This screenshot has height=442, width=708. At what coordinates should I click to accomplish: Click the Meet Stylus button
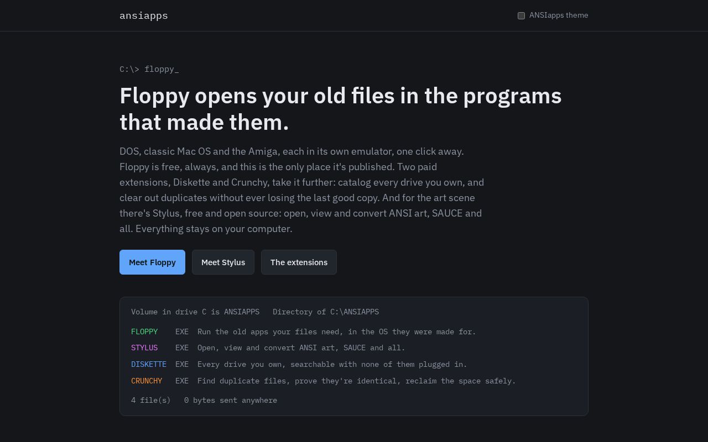click(x=223, y=262)
